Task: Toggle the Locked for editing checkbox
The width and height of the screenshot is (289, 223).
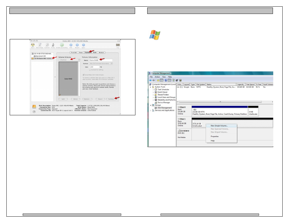Action: 90,70
